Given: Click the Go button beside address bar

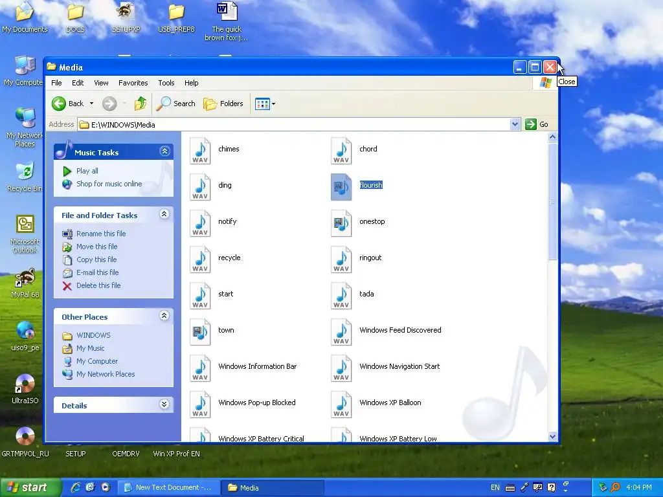Looking at the screenshot, I should click(x=537, y=124).
